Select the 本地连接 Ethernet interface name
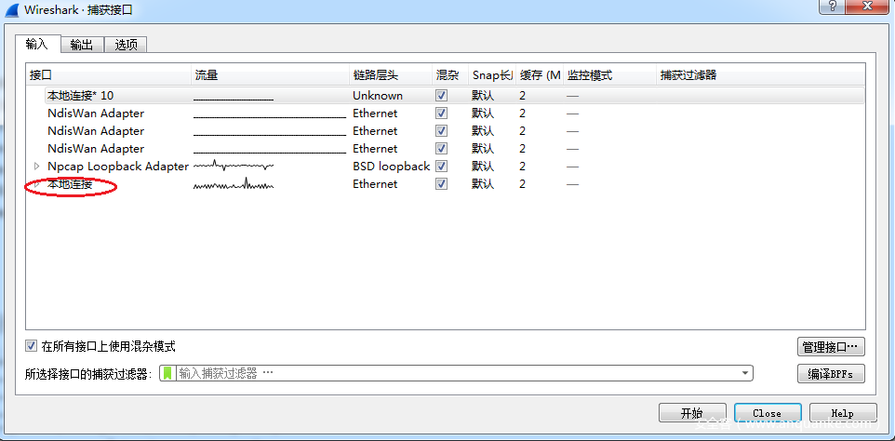The image size is (895, 441). click(x=70, y=184)
